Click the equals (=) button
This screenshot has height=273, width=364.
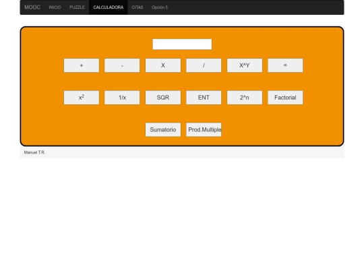click(285, 65)
